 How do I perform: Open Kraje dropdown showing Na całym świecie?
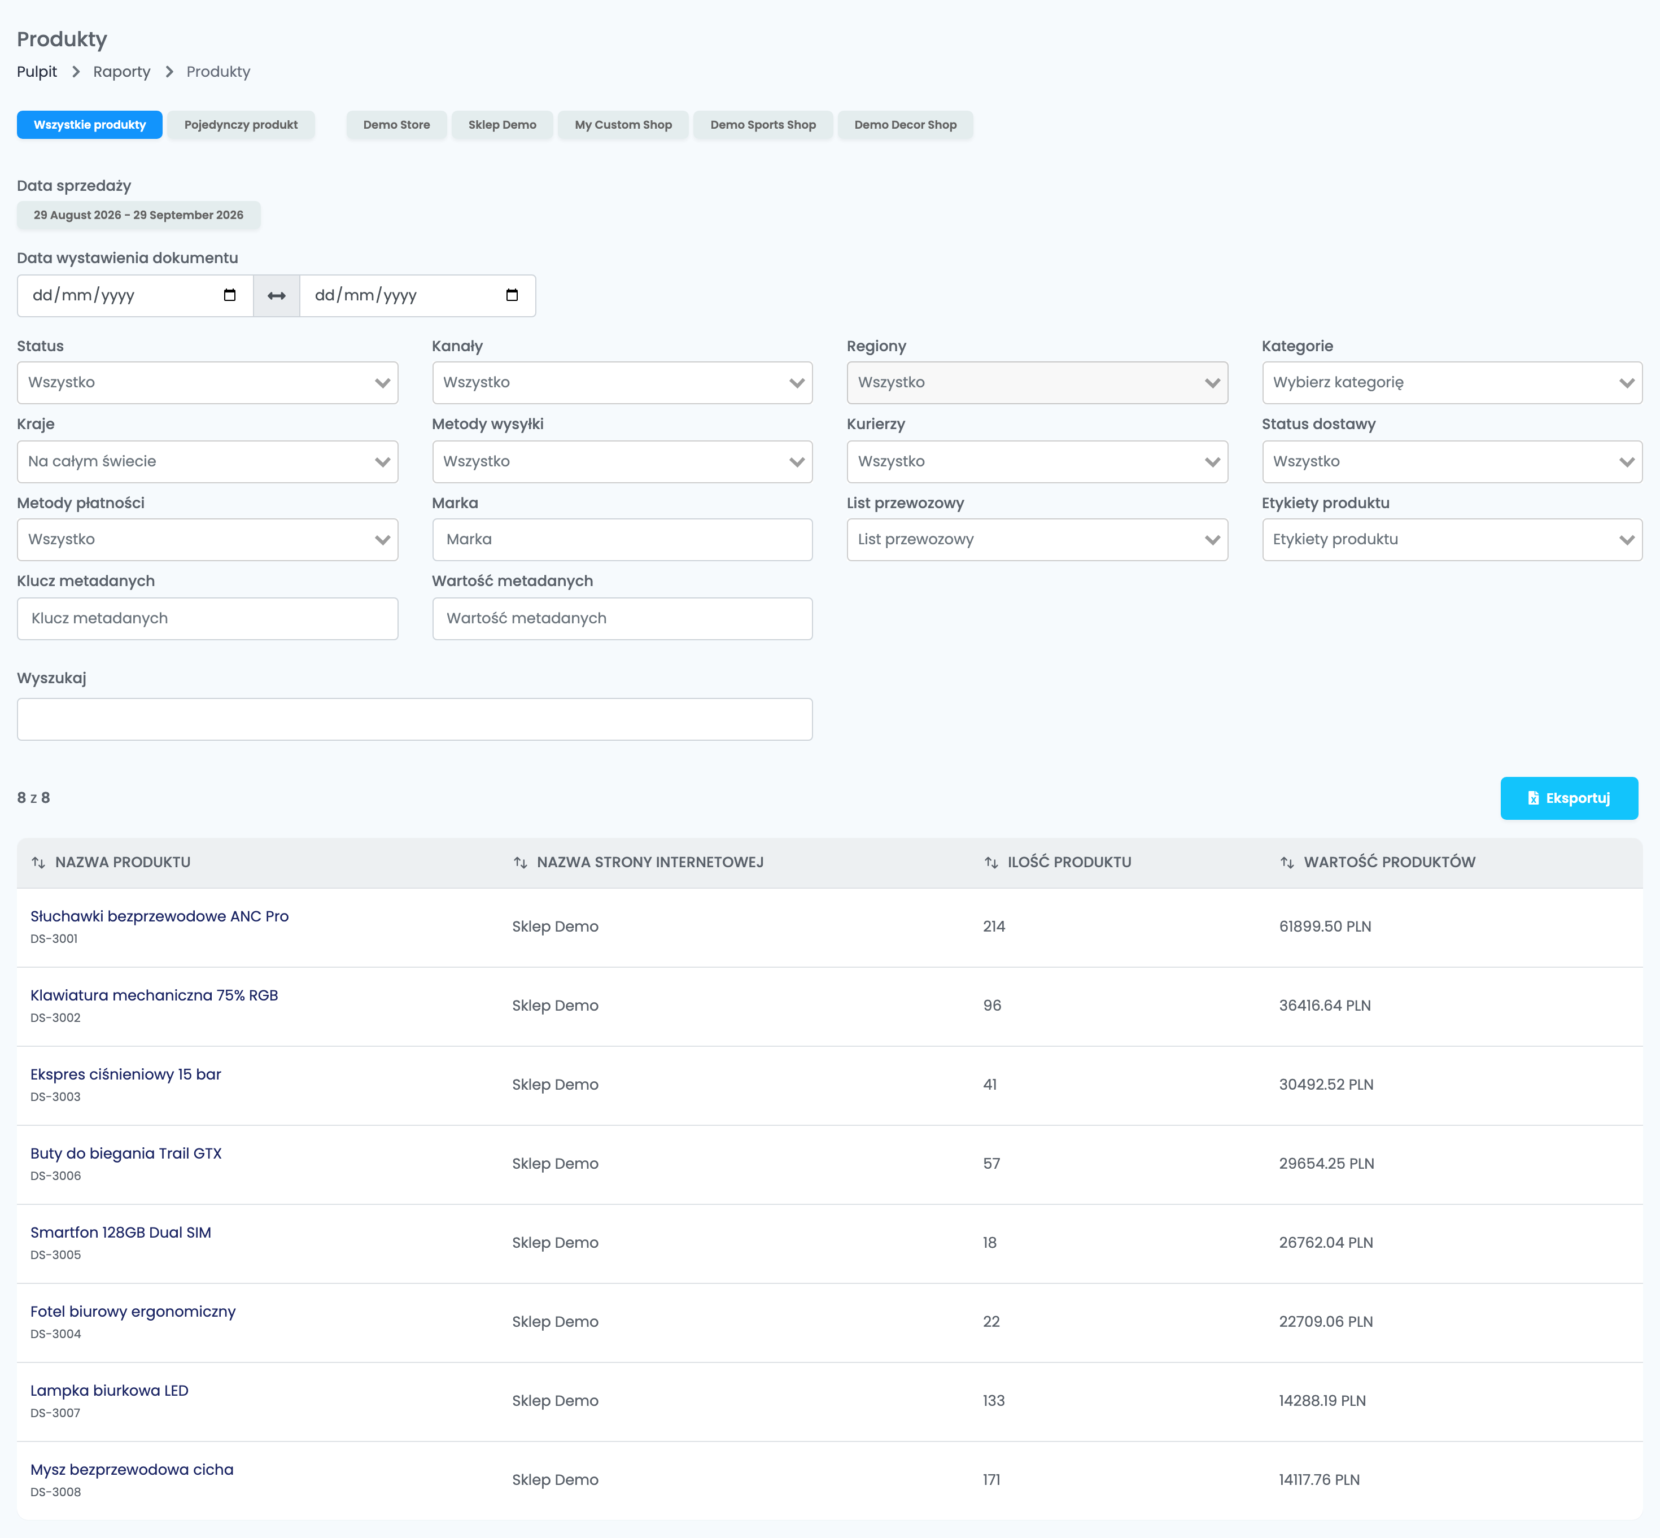207,462
